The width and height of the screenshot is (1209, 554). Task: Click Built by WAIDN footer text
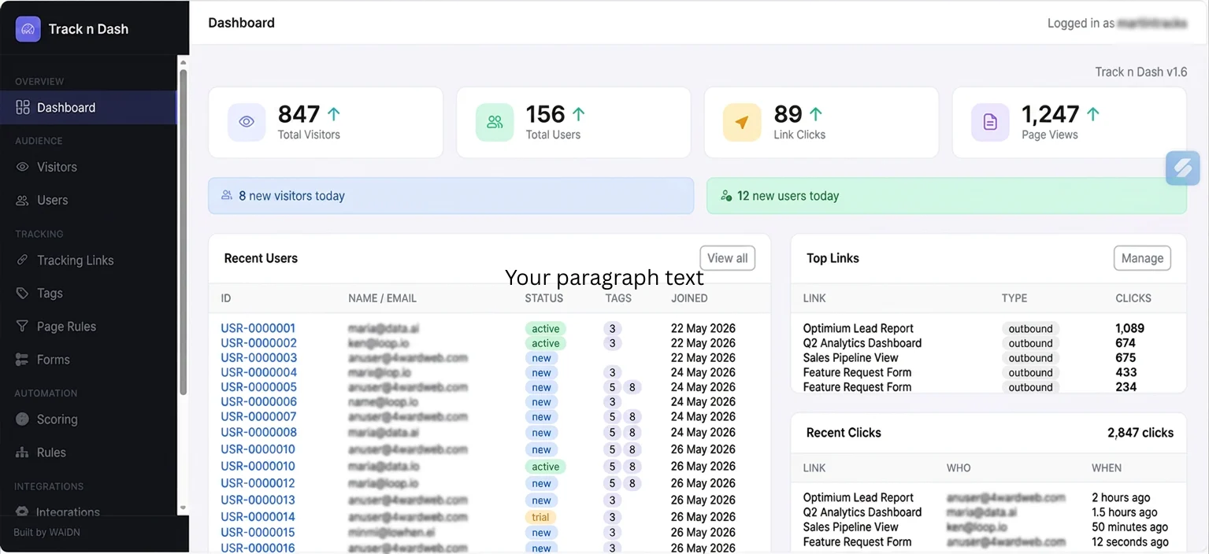point(47,533)
